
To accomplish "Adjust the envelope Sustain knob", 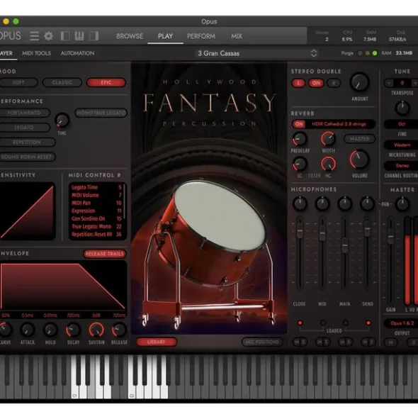I will [x=96, y=330].
